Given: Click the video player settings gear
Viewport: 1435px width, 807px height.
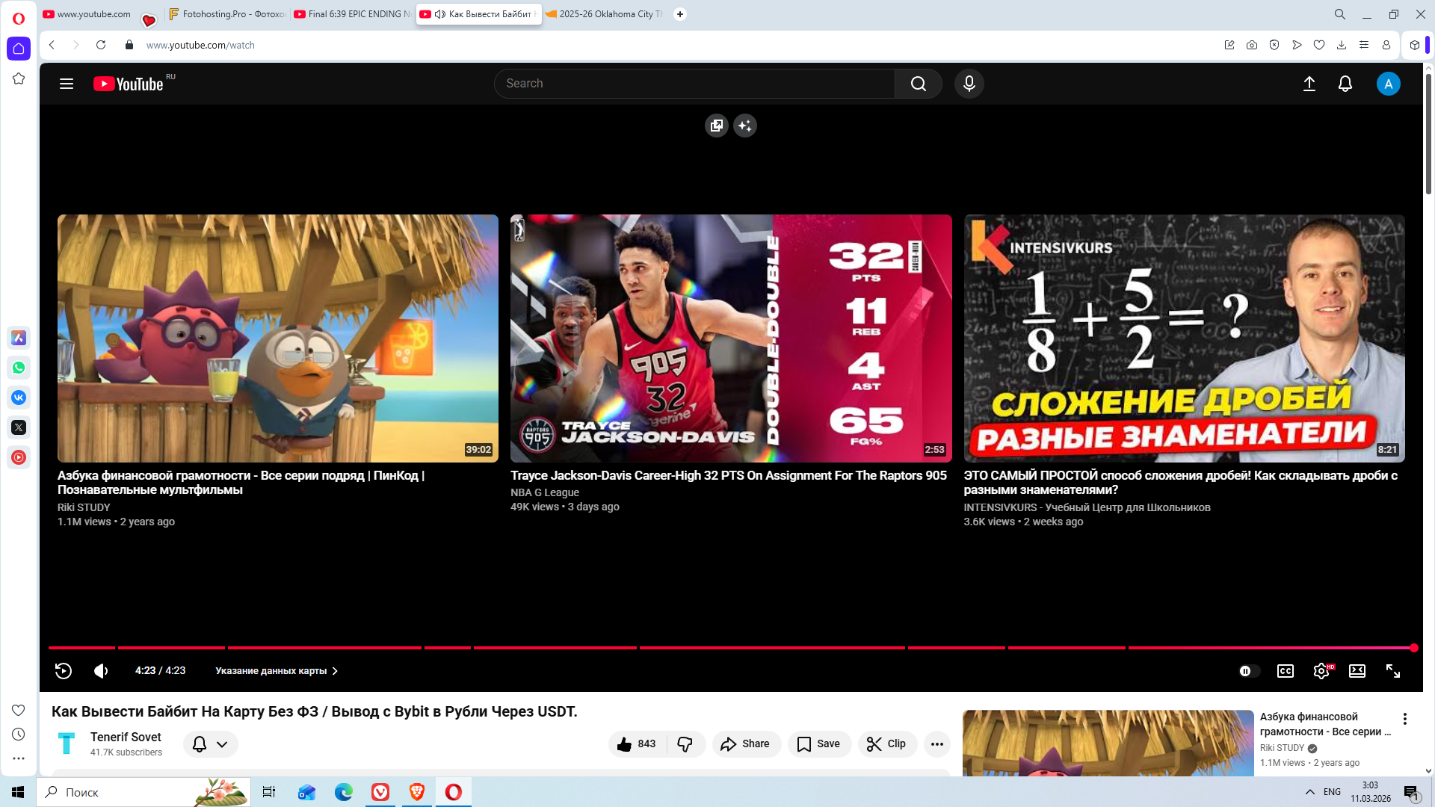Looking at the screenshot, I should pyautogui.click(x=1321, y=671).
